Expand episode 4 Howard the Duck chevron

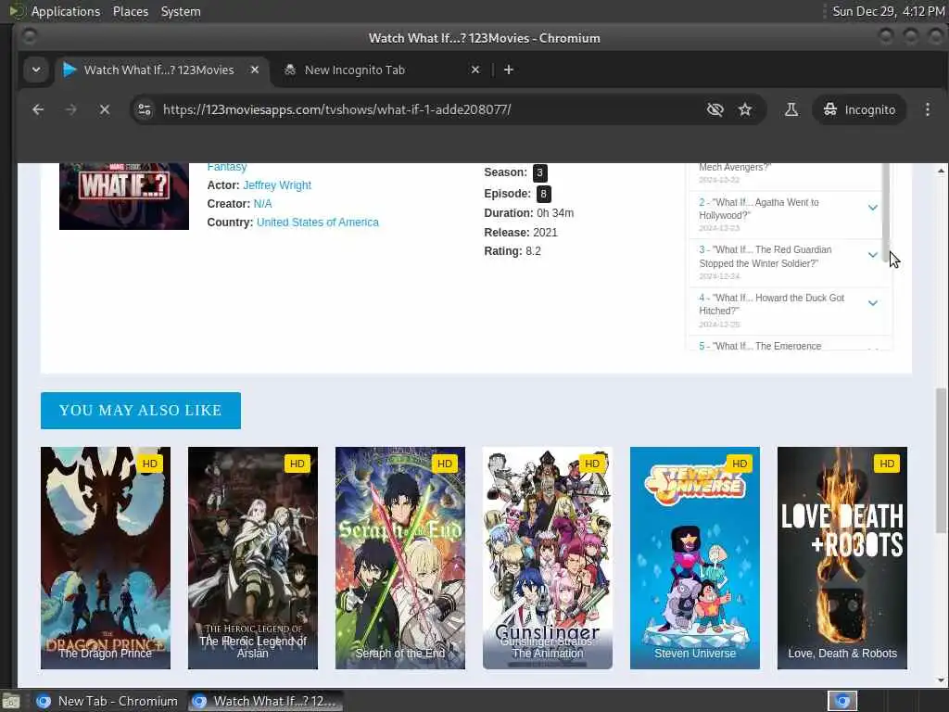tap(873, 303)
